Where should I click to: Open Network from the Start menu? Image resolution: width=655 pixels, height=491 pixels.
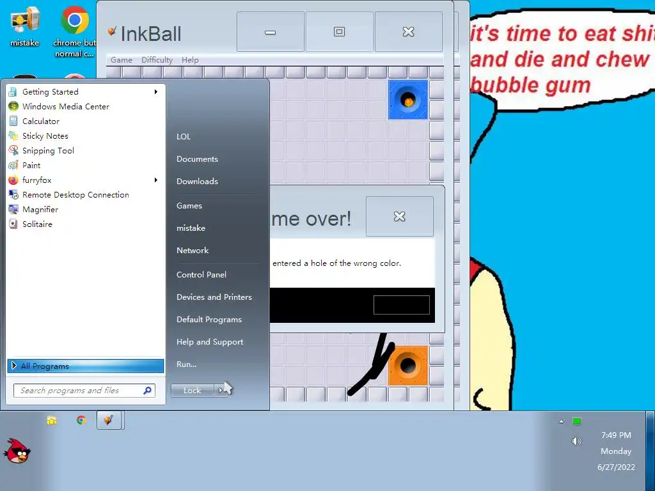193,250
